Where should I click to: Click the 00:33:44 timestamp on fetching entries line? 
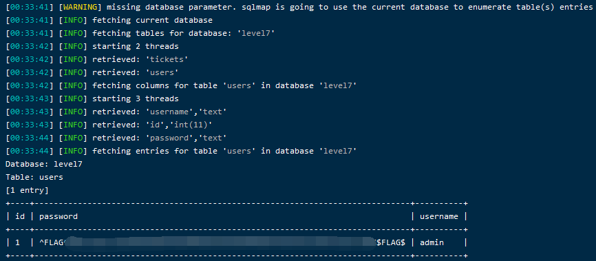[30, 151]
